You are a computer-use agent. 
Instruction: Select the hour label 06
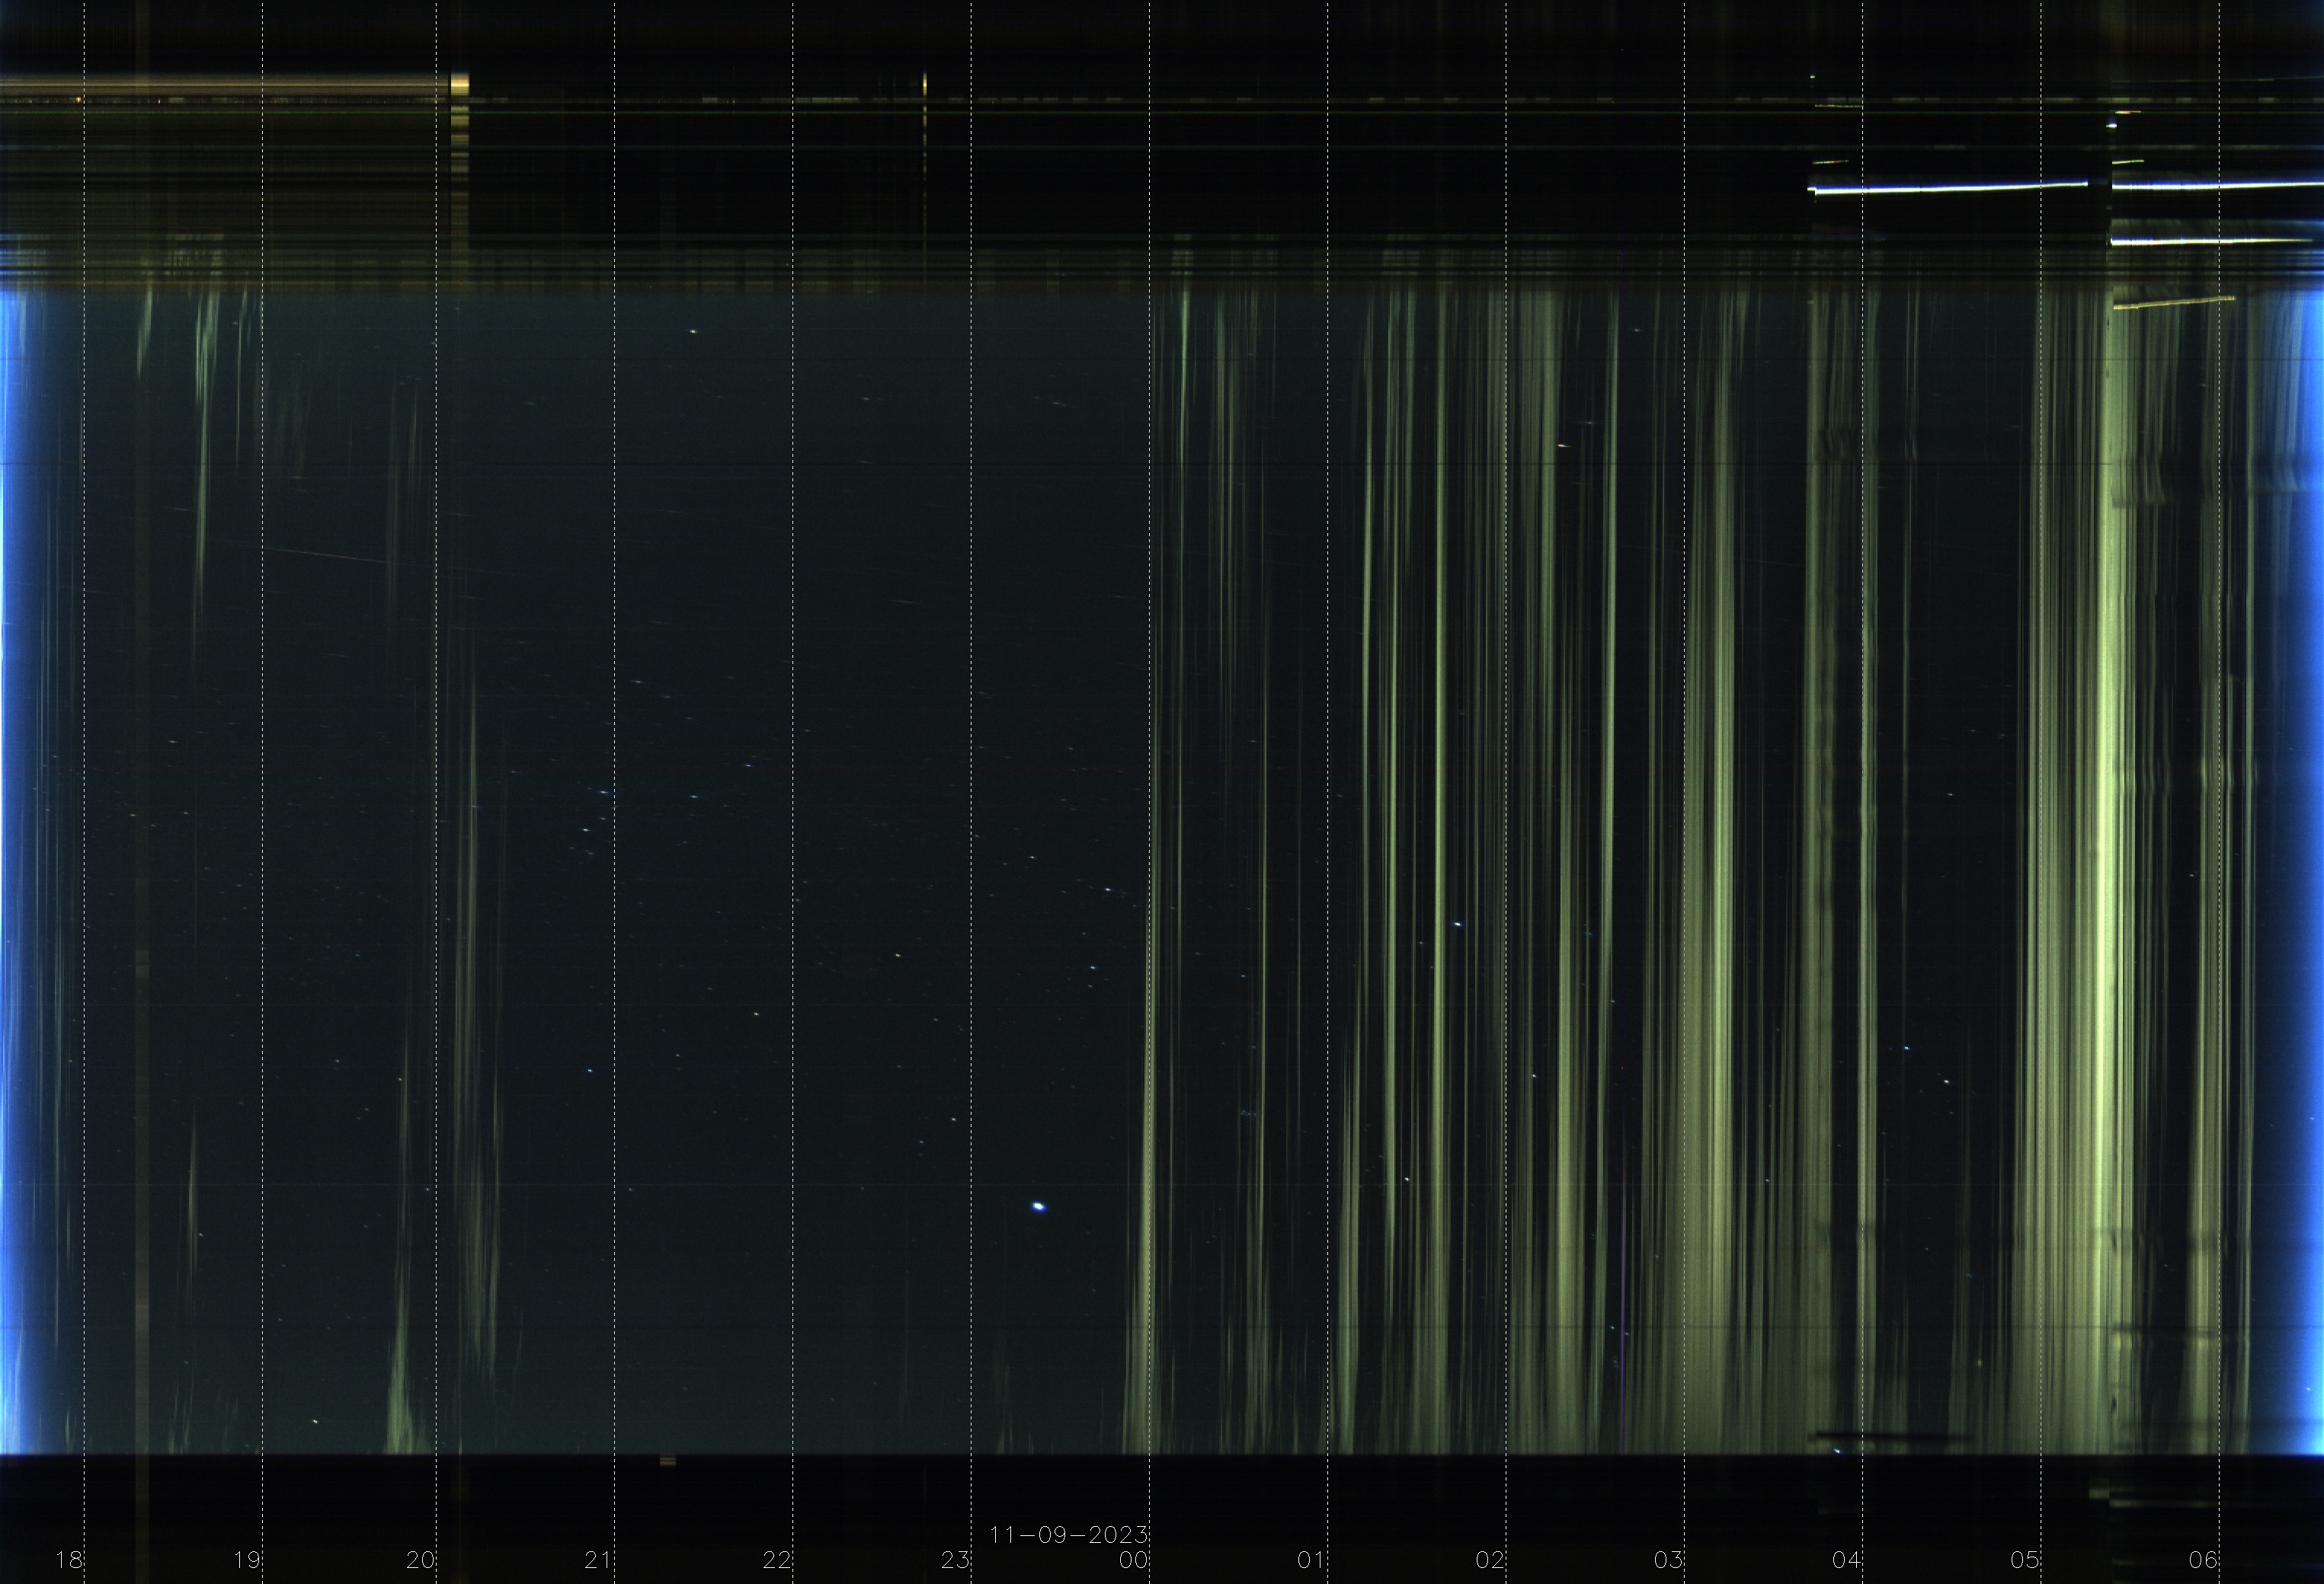[2203, 1559]
